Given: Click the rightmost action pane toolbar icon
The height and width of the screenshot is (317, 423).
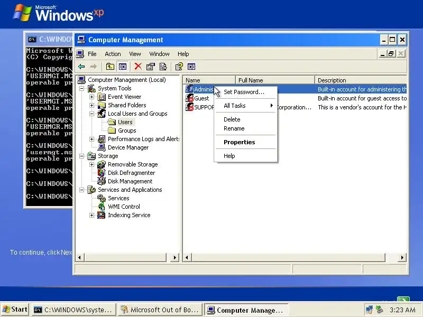Looking at the screenshot, I should click(191, 67).
